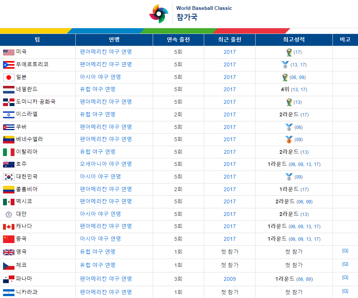The width and height of the screenshot is (358, 298).
Task: Select 1라운드 result in 호주 row
Action: pyautogui.click(x=277, y=164)
